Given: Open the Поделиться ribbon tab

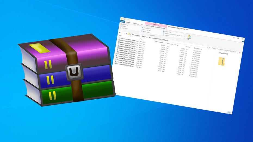Looking at the screenshot, I should 136,24.
